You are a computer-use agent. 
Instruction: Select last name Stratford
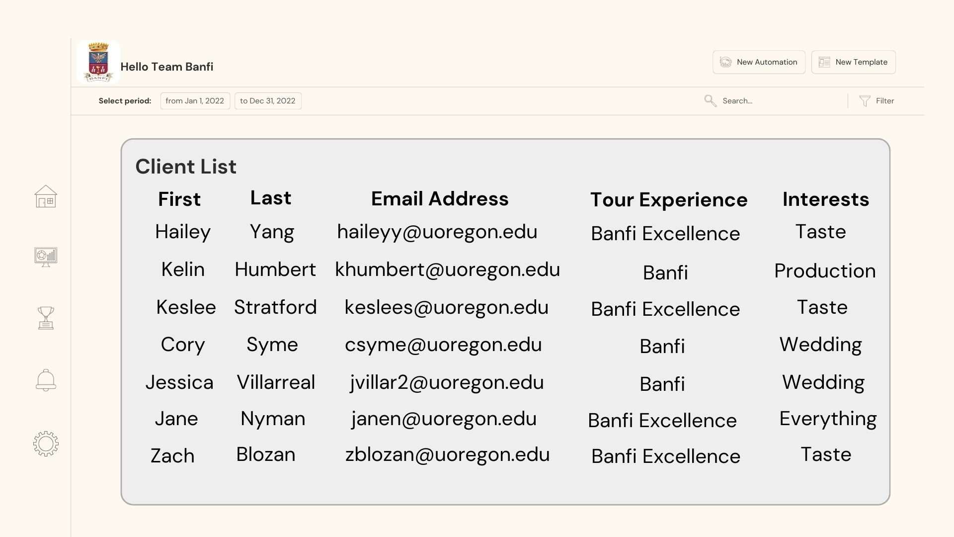pyautogui.click(x=275, y=307)
